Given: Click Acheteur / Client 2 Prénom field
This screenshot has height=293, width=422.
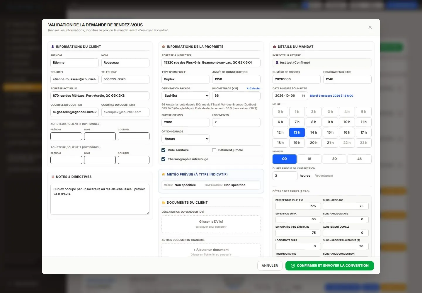Looking at the screenshot, I should tap(66, 137).
